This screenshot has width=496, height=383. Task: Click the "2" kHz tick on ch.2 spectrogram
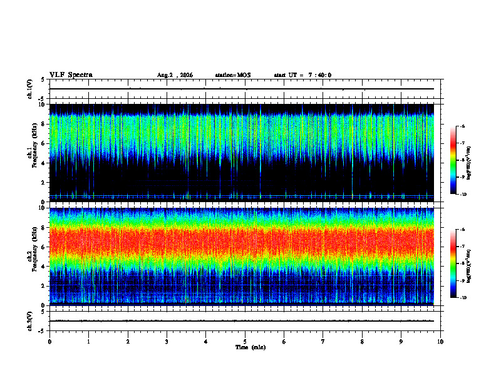point(44,286)
